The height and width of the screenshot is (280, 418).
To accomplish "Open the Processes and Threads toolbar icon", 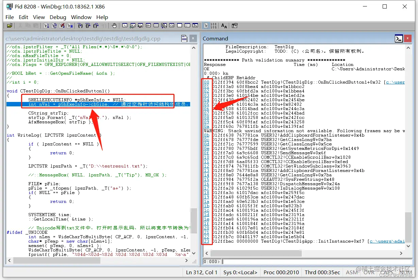I will pos(187,25).
